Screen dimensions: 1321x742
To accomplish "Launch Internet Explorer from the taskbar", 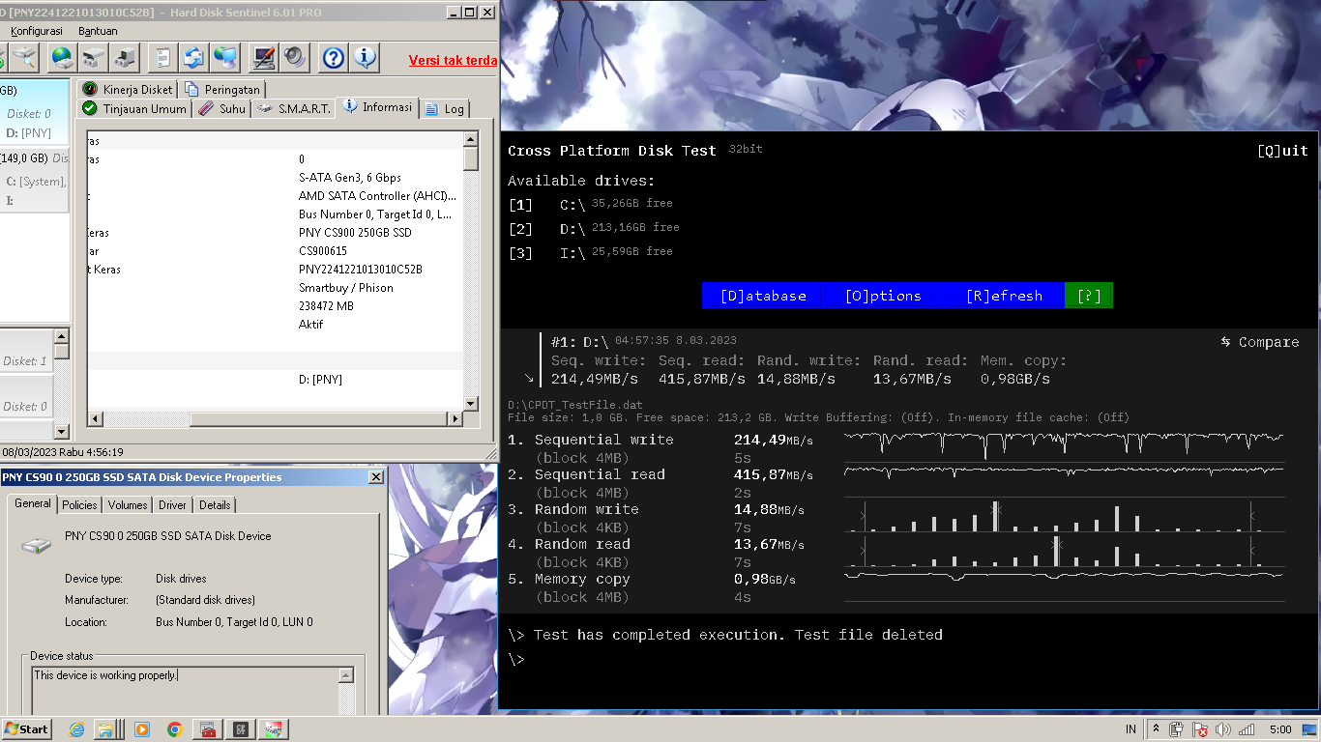I will point(76,729).
